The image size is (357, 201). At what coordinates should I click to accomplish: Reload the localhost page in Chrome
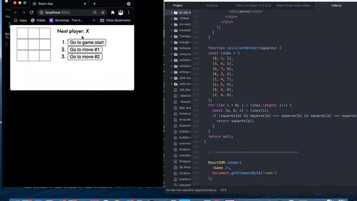31,12
